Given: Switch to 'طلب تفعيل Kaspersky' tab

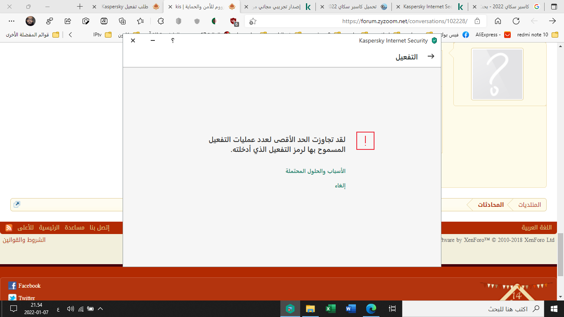Looking at the screenshot, I should [x=125, y=7].
